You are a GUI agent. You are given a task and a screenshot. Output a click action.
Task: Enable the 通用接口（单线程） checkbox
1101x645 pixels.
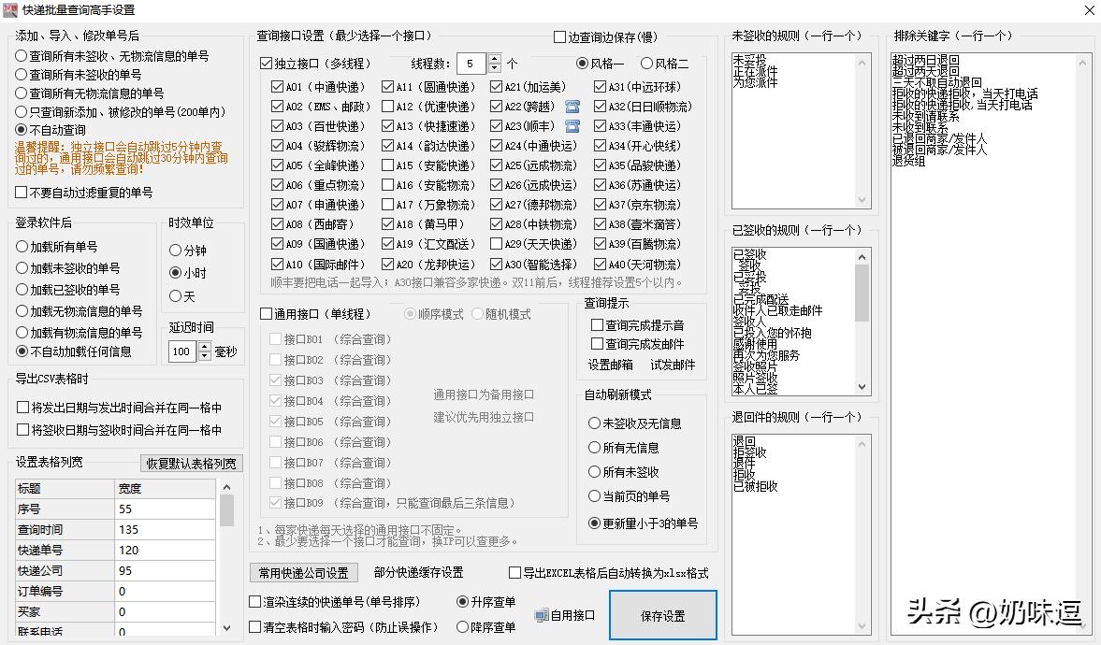click(266, 314)
